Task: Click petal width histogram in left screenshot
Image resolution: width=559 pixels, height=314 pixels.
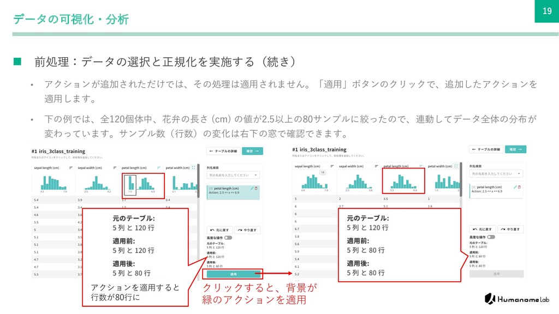Action: point(185,183)
